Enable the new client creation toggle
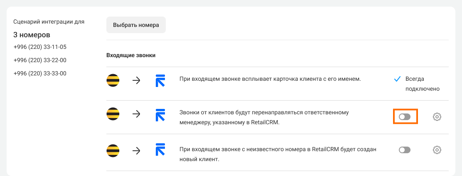 pyautogui.click(x=405, y=150)
